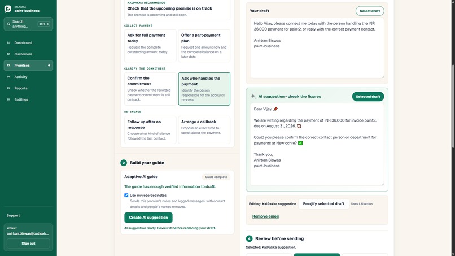Screen dimensions: 455x256
Task: Click the step 2 circle badge
Action: coord(124,163)
